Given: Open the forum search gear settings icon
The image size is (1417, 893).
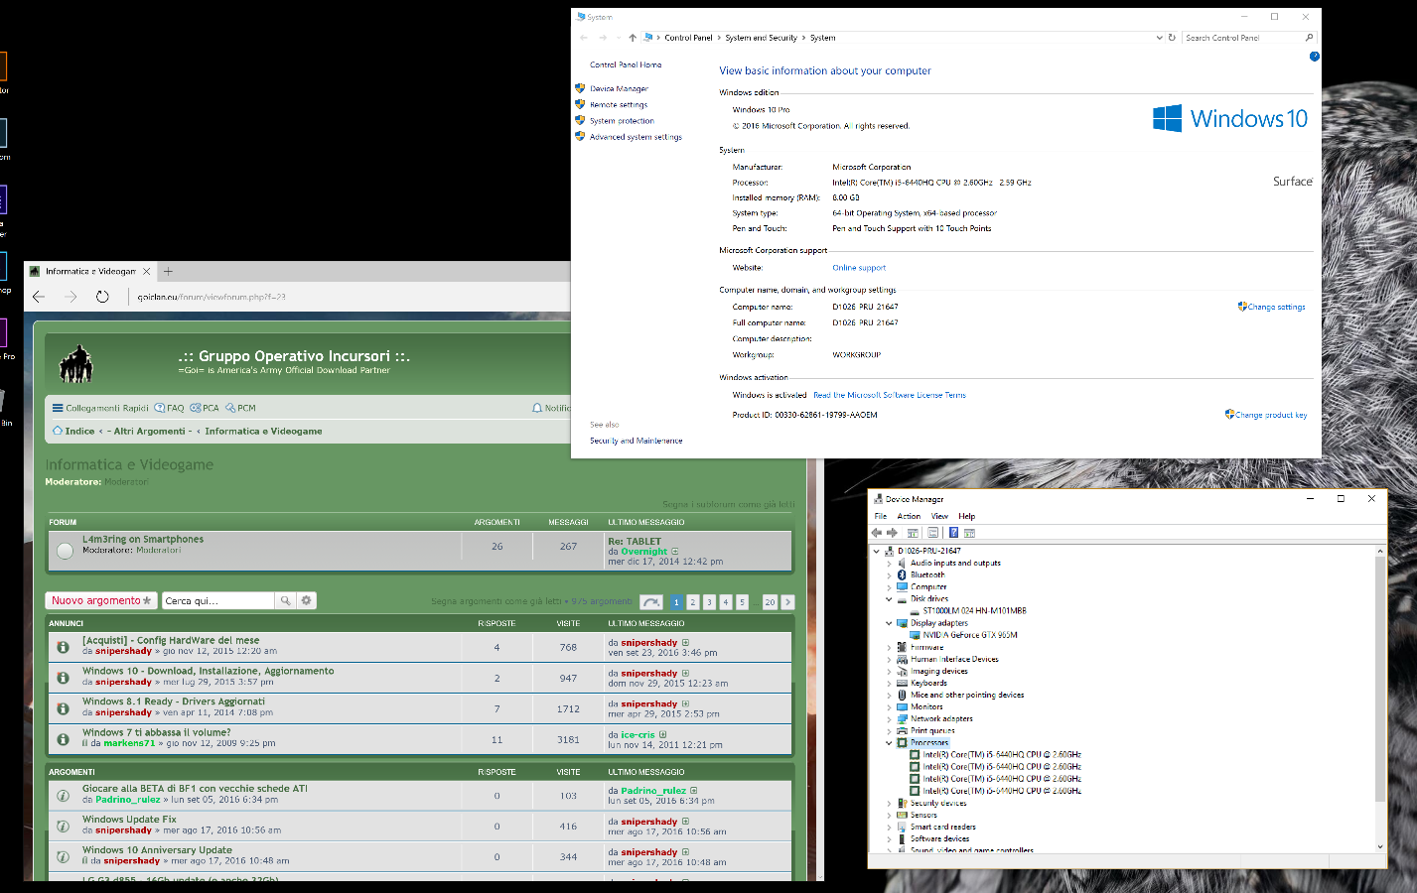Looking at the screenshot, I should 307,600.
